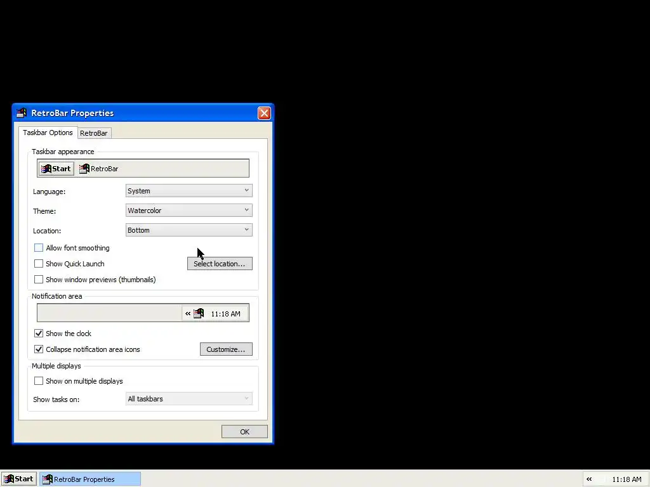Click the tray icon in notification area preview
This screenshot has height=487, width=650.
coord(199,313)
